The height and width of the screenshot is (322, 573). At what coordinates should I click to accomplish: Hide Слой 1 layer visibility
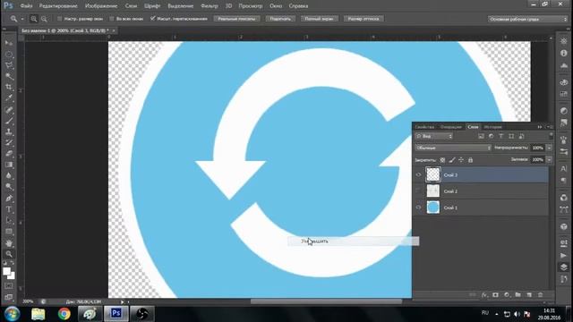click(418, 208)
